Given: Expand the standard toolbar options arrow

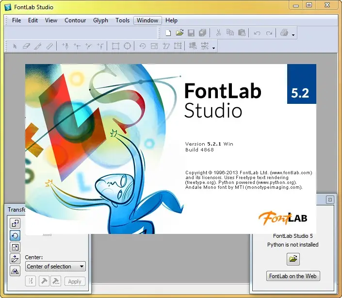Looking at the screenshot, I should [293, 35].
